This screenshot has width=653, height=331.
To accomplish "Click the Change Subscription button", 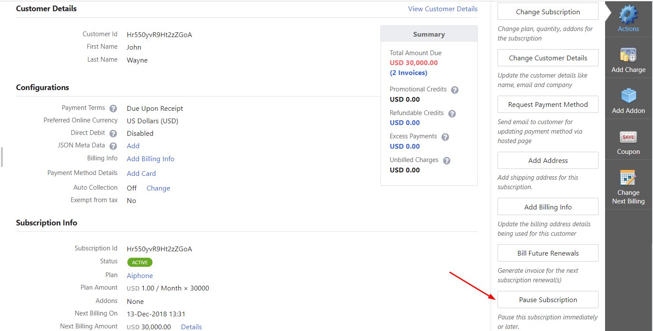I will tap(548, 12).
